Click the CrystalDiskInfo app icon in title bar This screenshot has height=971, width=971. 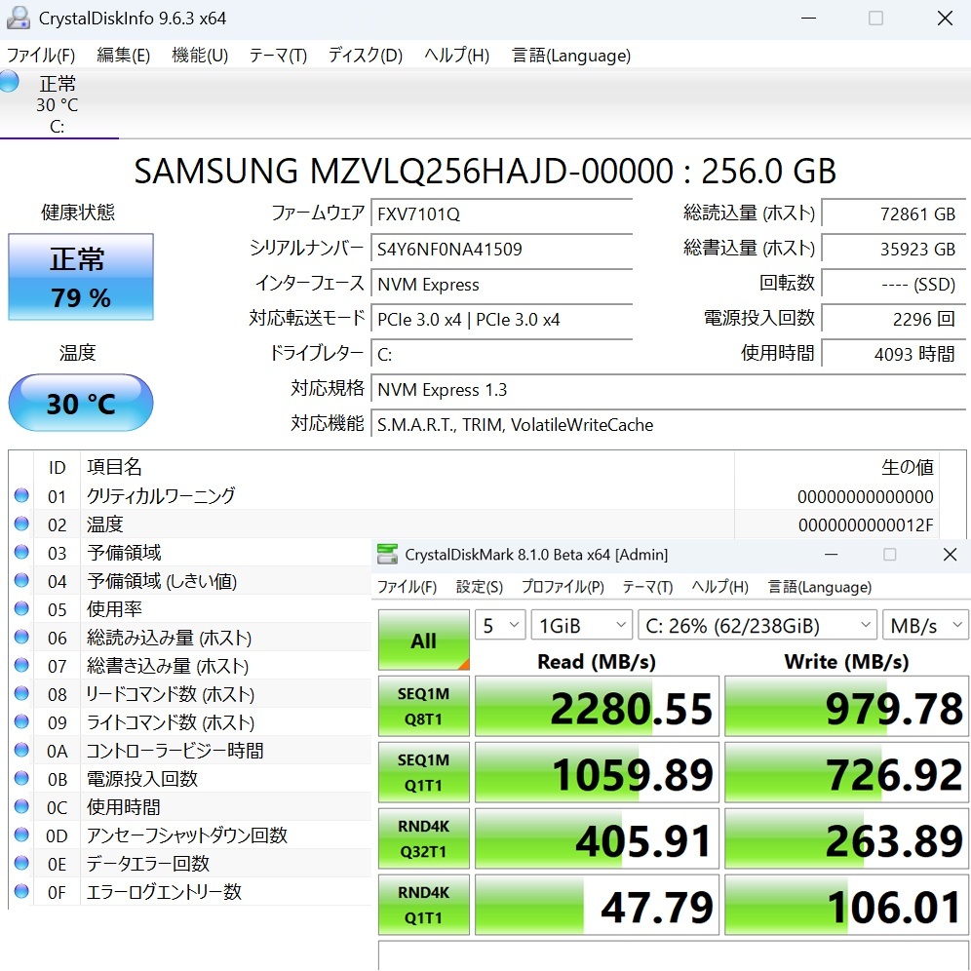(18, 18)
